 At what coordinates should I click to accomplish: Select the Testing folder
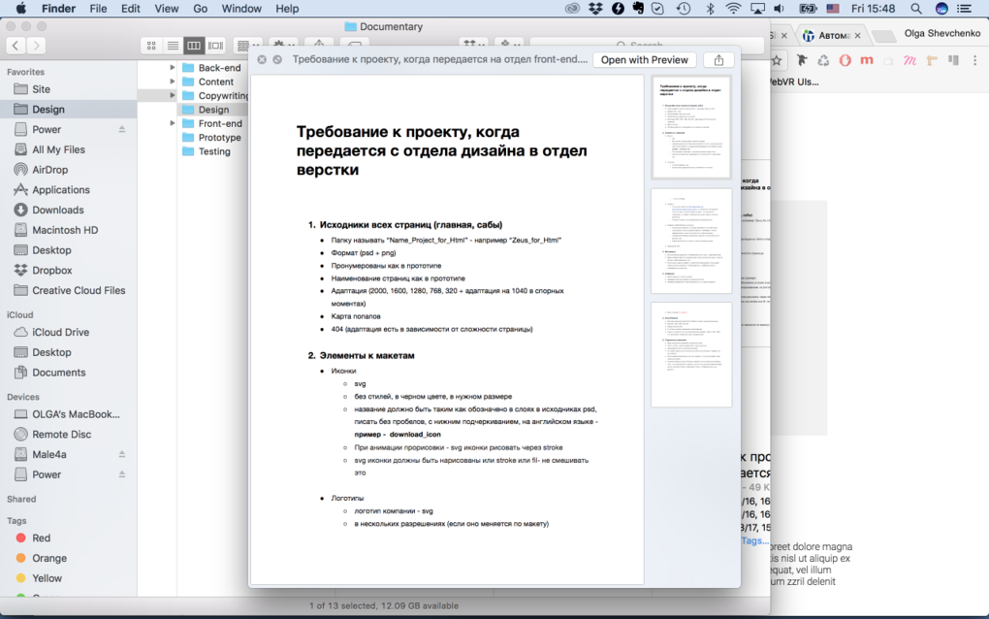pos(214,151)
